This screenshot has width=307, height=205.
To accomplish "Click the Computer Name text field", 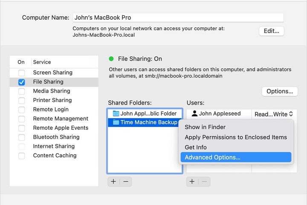I will [178, 18].
